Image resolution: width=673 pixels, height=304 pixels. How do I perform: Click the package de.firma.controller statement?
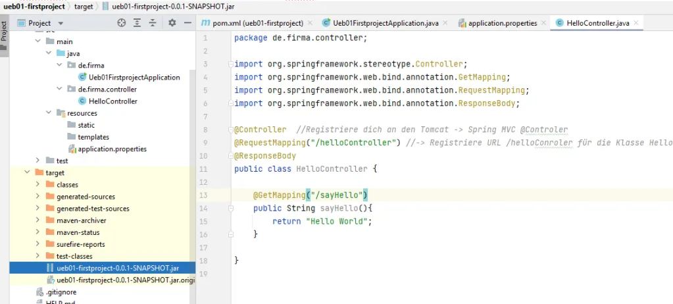301,38
